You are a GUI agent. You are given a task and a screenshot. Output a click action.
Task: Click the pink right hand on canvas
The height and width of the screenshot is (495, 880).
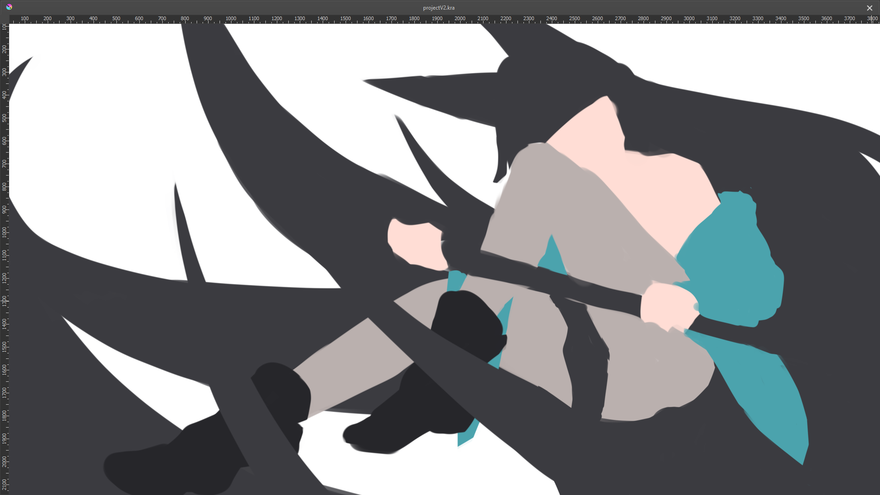[667, 305]
